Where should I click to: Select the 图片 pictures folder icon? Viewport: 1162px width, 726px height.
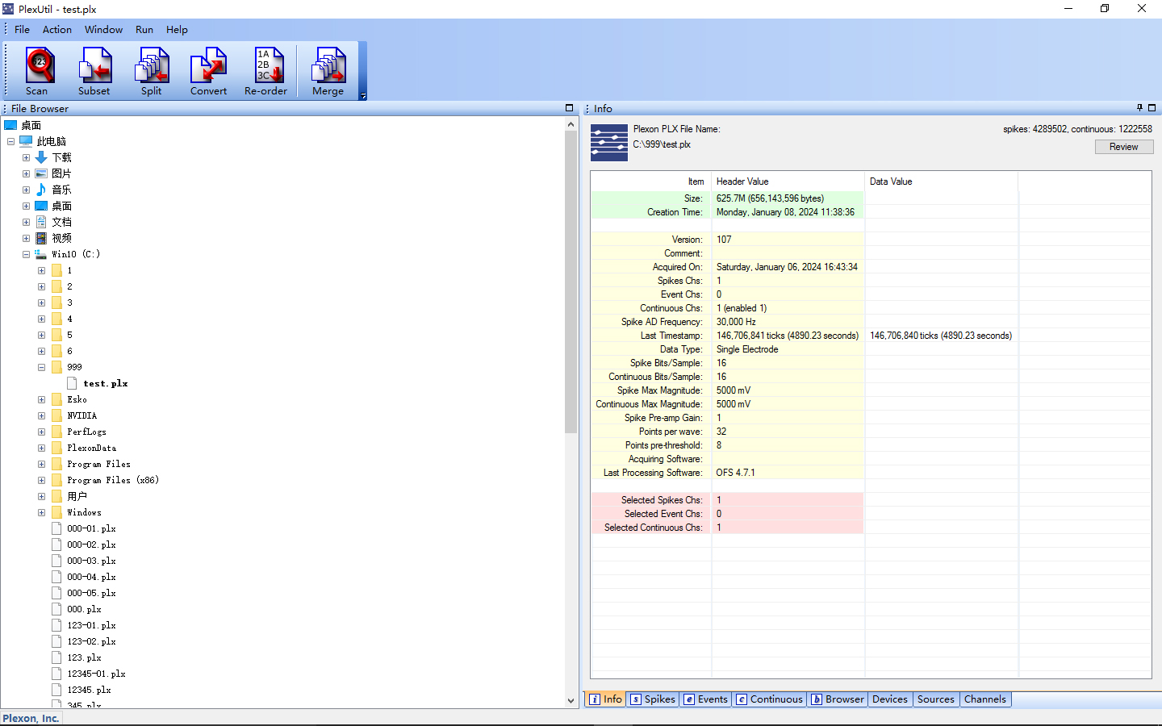click(x=41, y=173)
